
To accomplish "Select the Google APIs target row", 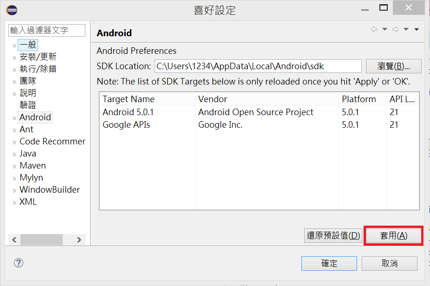I will 126,125.
